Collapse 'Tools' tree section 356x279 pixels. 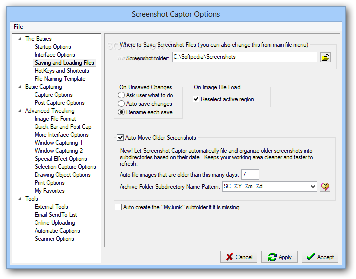pyautogui.click(x=20, y=199)
